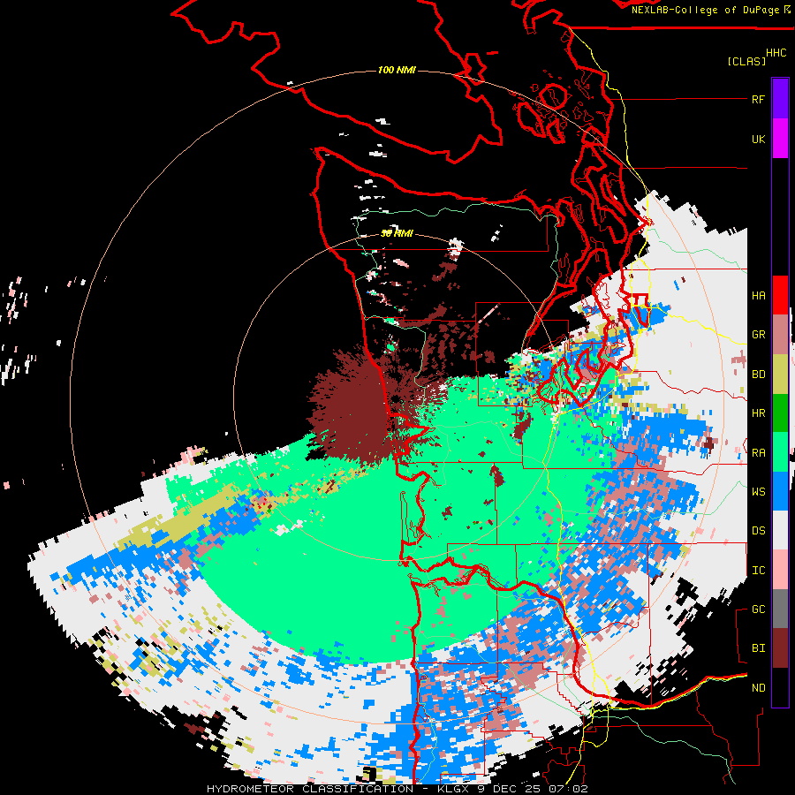Click the BD olive legend swatch
This screenshot has height=795, width=795.
pyautogui.click(x=780, y=375)
